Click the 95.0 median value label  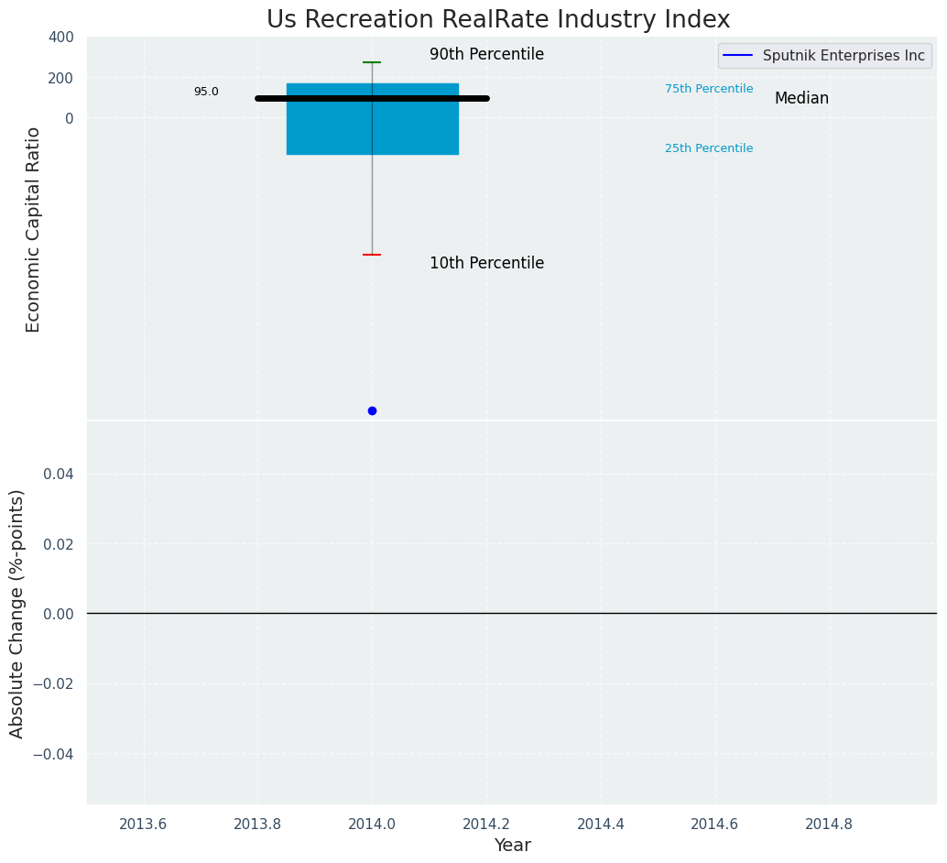point(206,92)
